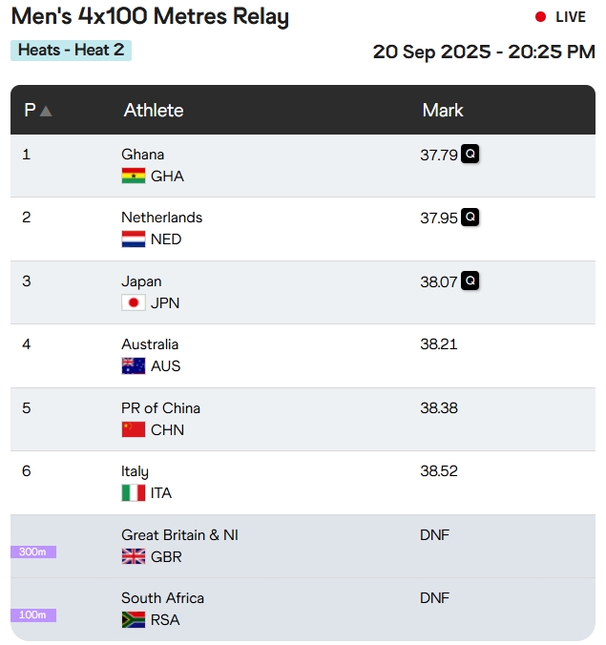606x645 pixels.
Task: Click the Athlete column header
Action: point(153,111)
